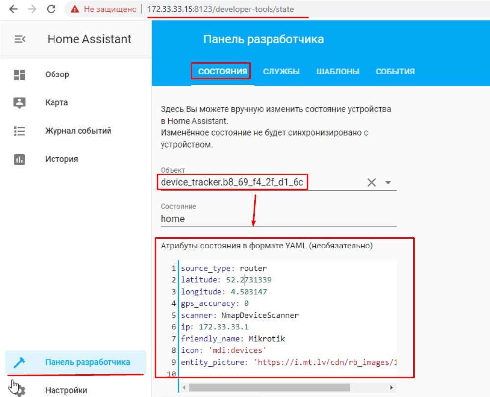Click the Settings gear icon
The width and height of the screenshot is (490, 397).
pos(20,390)
